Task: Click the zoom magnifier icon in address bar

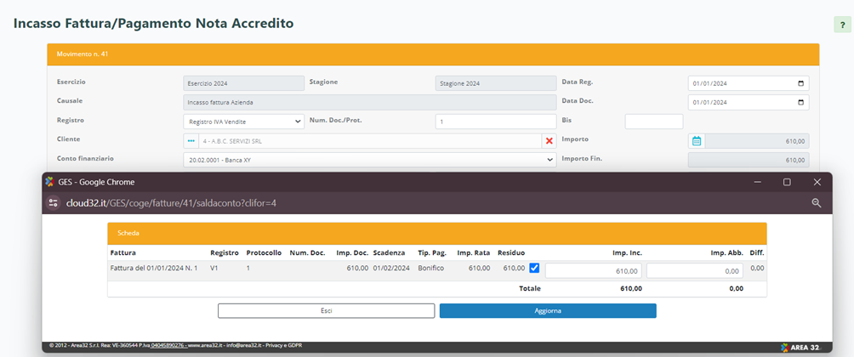Action: coord(817,203)
